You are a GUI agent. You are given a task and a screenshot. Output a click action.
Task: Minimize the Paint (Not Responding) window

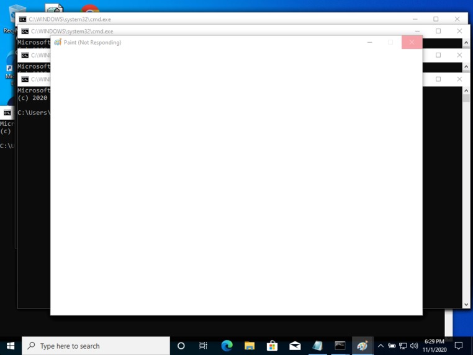pyautogui.click(x=369, y=42)
